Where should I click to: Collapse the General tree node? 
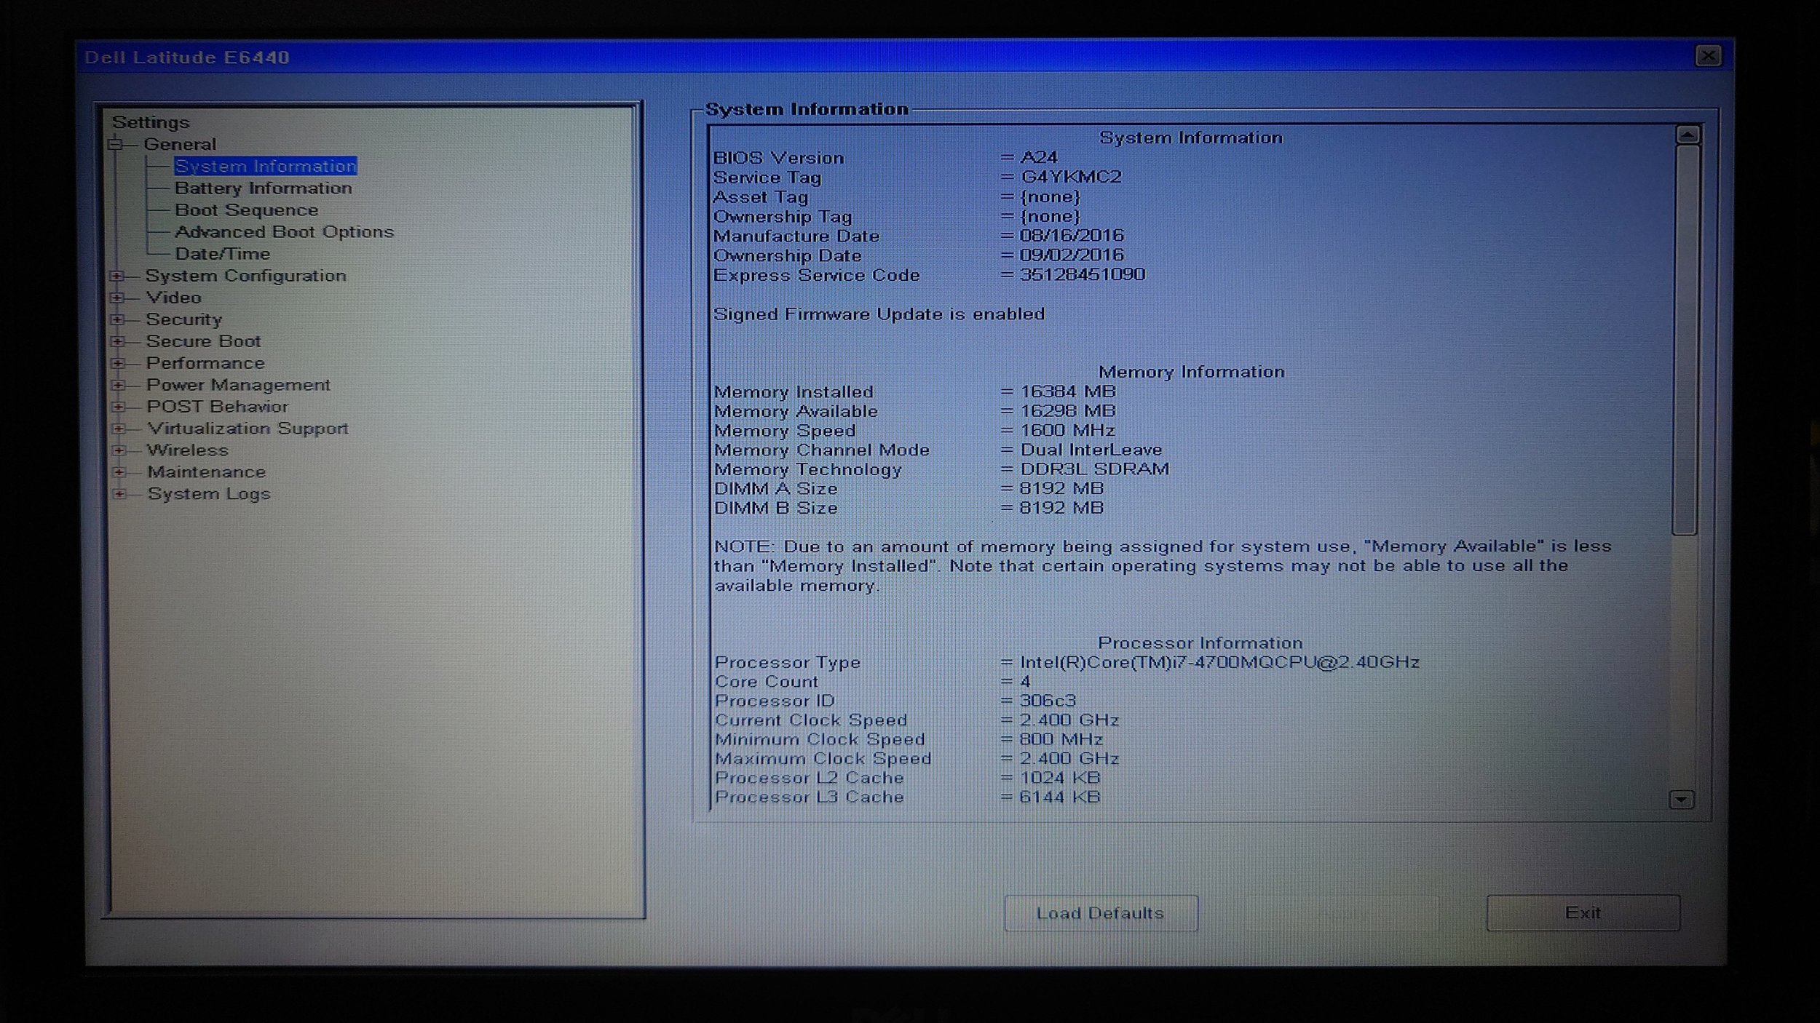pos(115,145)
